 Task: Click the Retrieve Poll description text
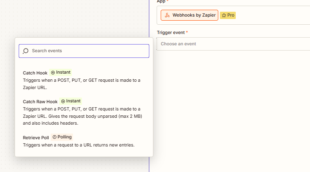(78, 145)
